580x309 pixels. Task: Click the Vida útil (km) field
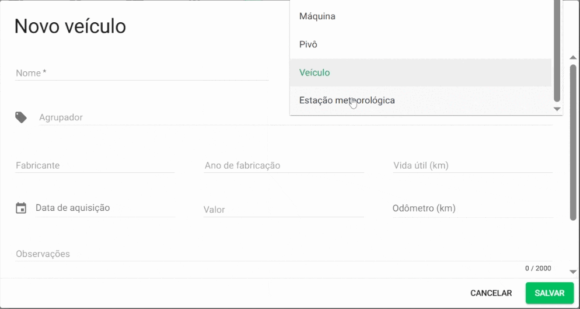473,166
